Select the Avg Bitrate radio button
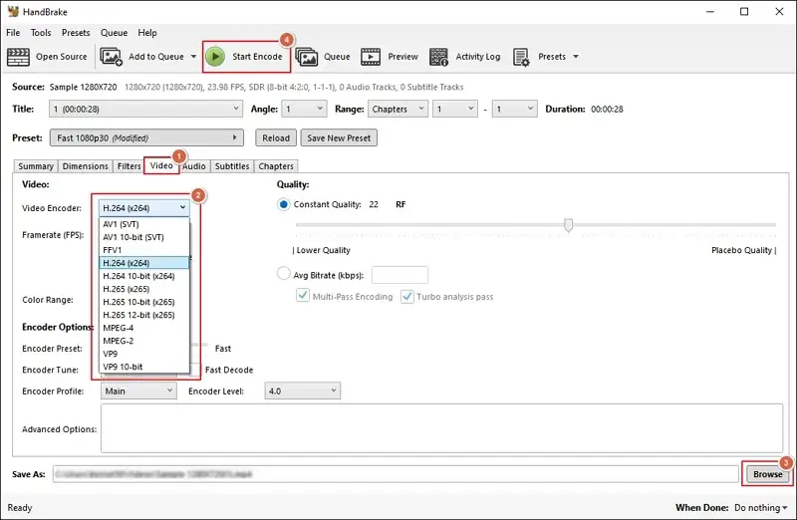The image size is (797, 520). [284, 274]
